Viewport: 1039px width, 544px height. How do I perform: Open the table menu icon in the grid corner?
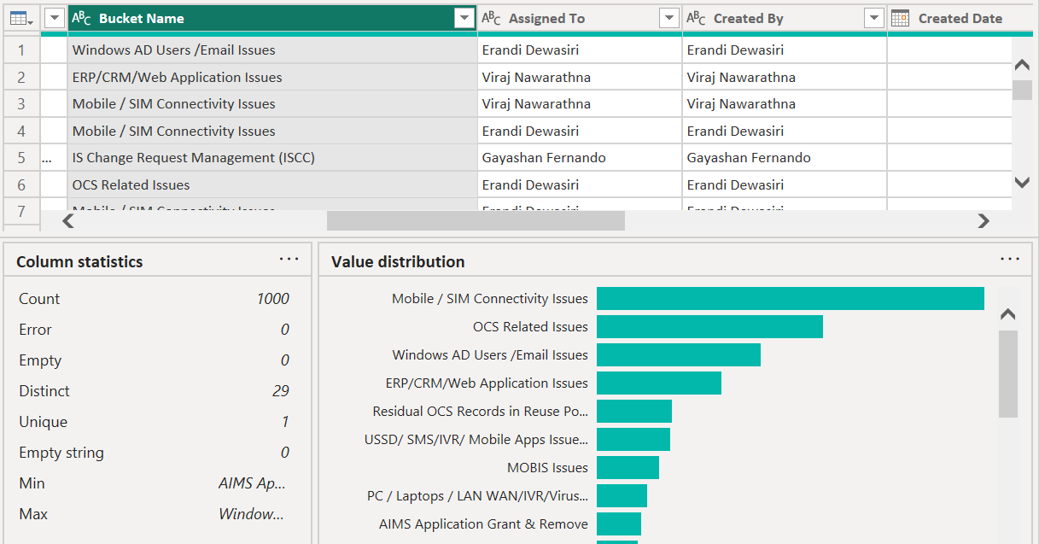click(x=21, y=18)
